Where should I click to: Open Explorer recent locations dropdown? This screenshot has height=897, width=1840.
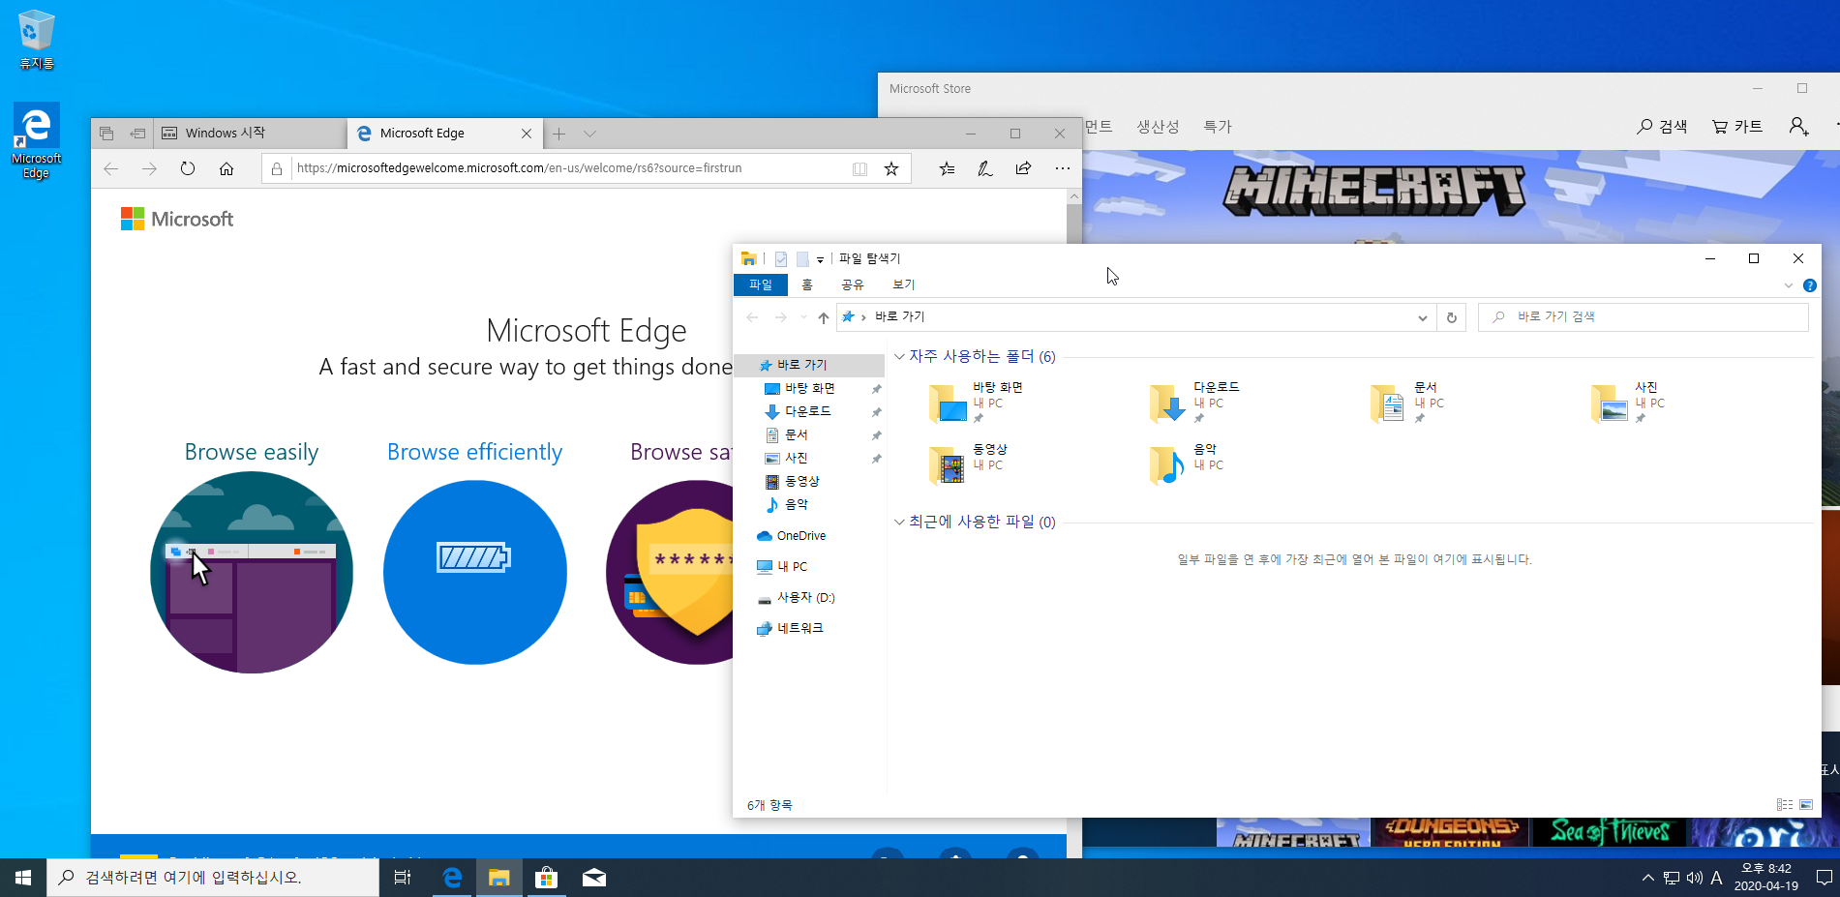[x=803, y=317]
